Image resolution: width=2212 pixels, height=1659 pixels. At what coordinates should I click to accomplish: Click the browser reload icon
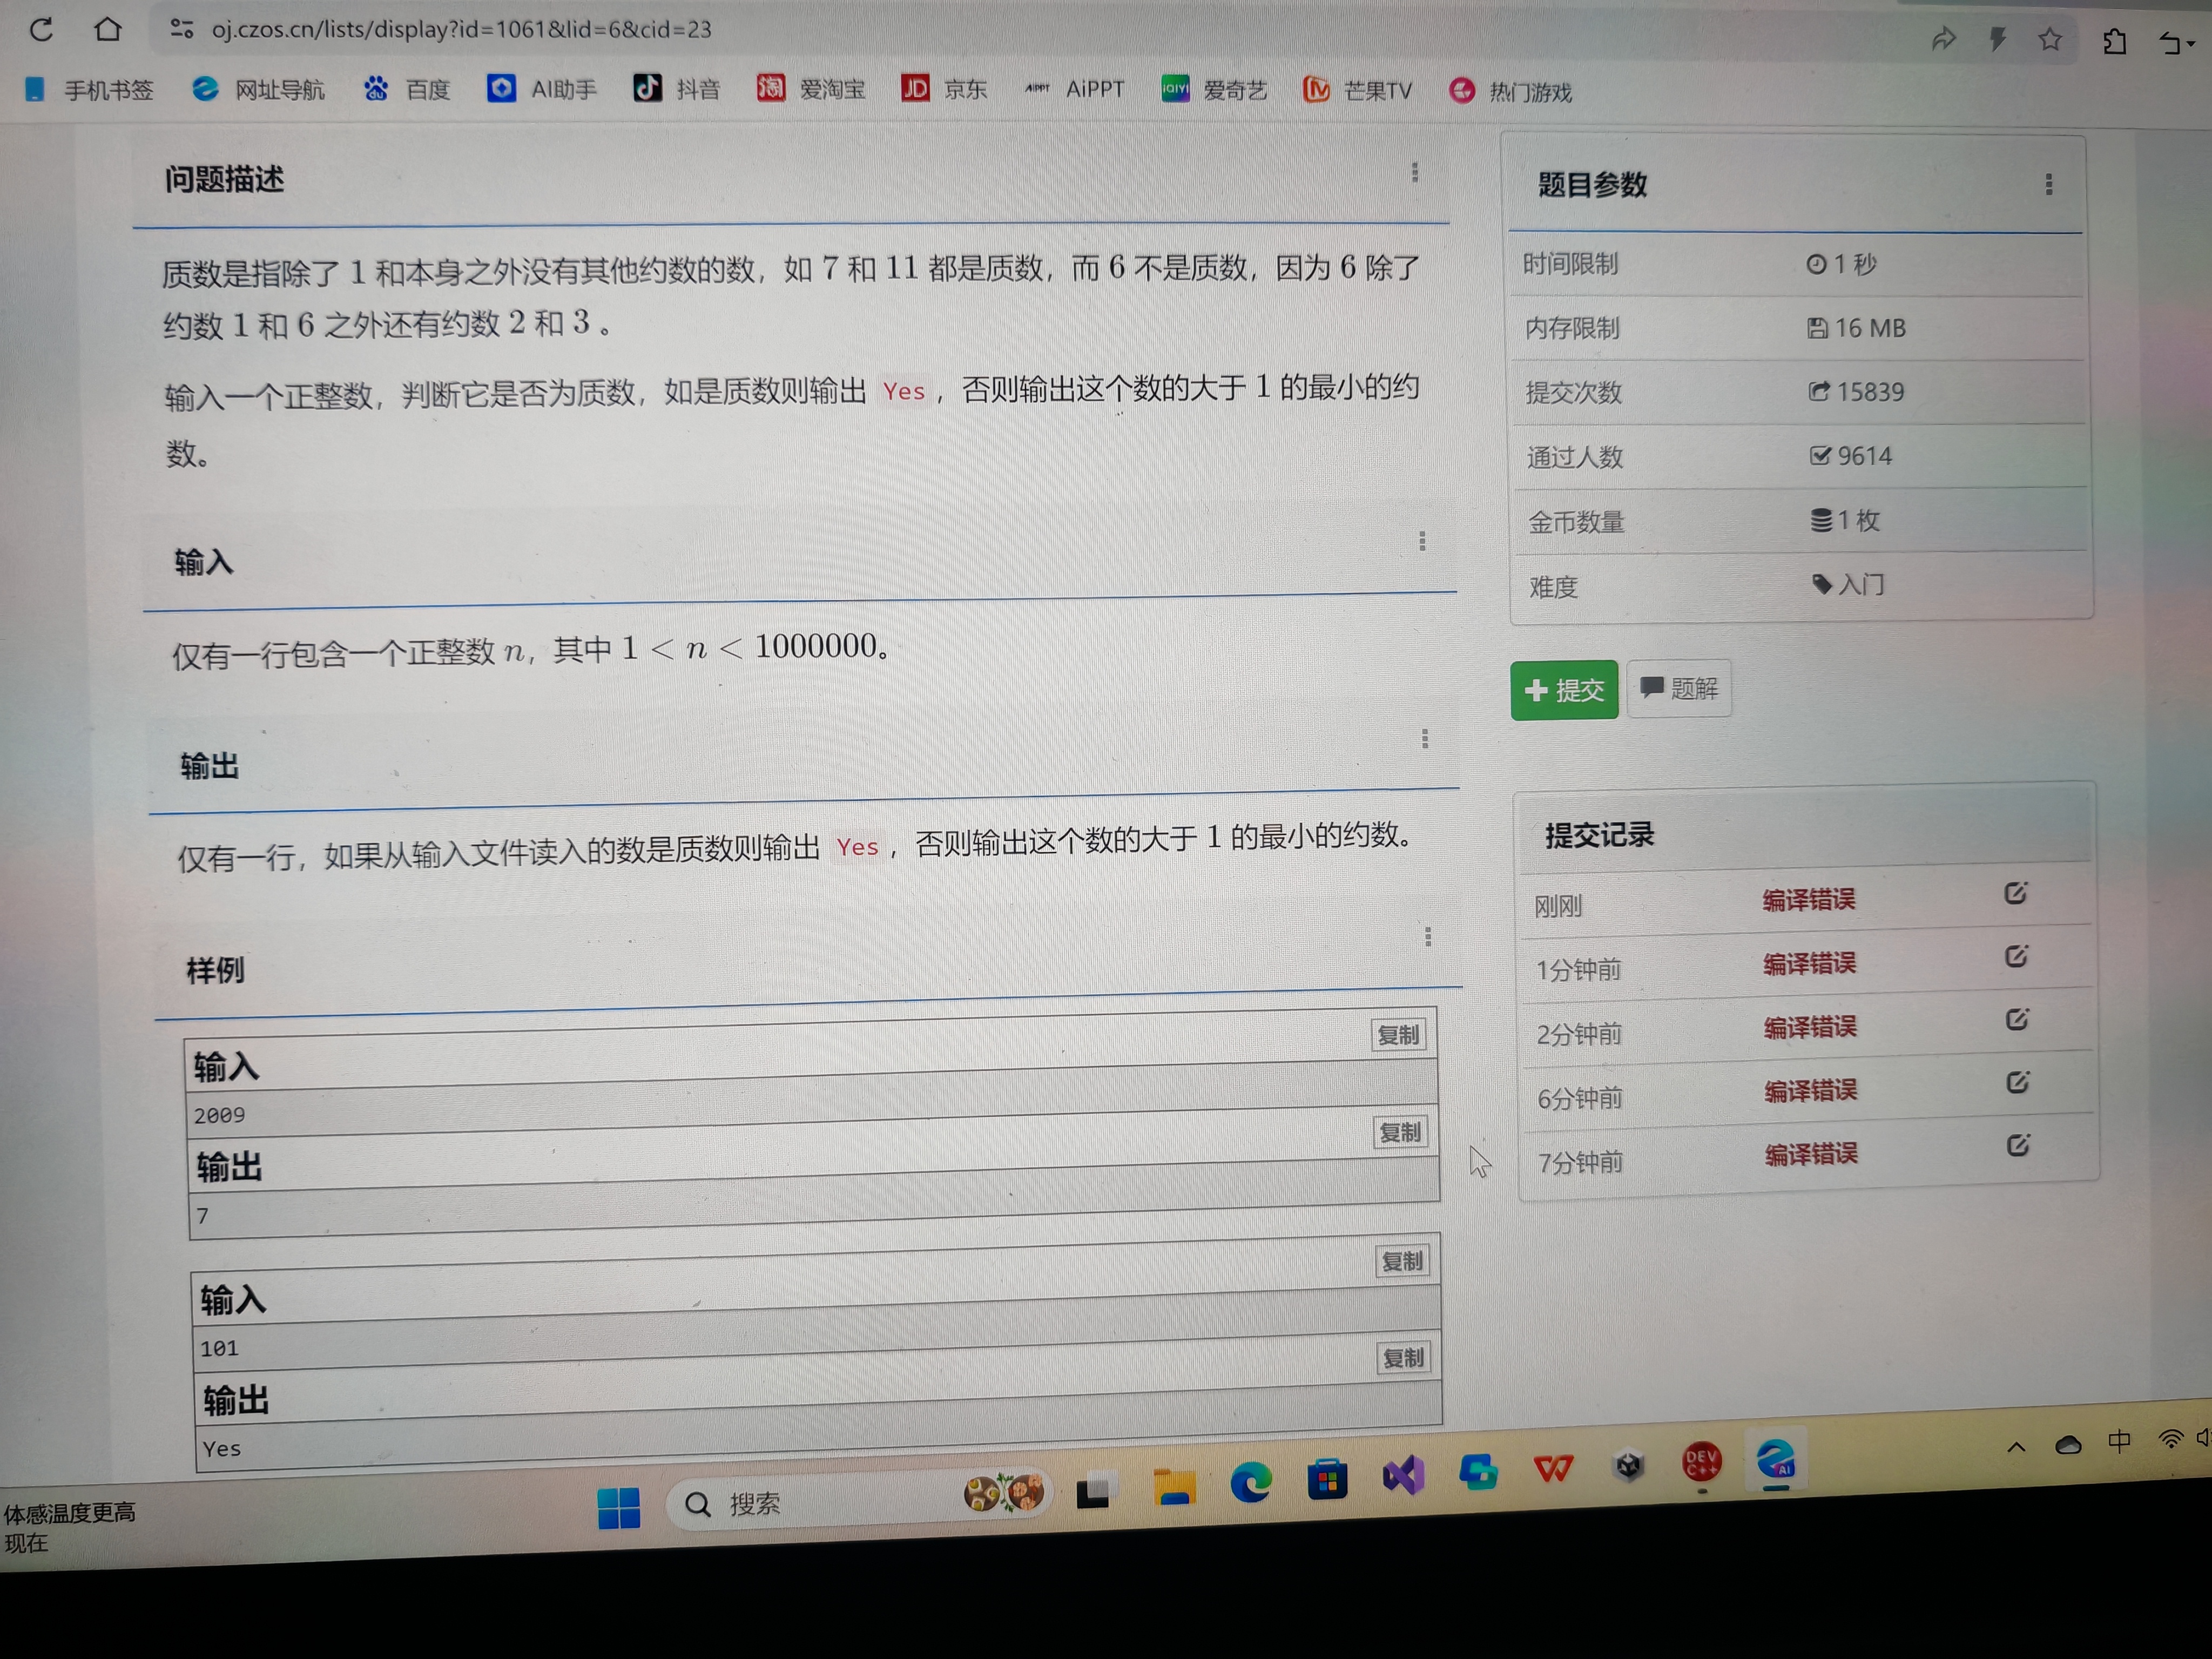point(41,29)
